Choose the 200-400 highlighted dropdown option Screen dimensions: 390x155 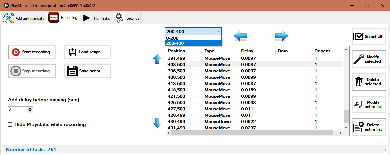coord(193,43)
